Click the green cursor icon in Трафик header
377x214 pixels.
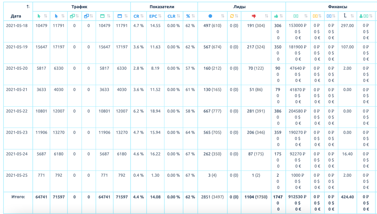coord(39,16)
